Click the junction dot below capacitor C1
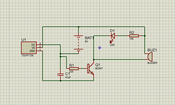 pos(60,81)
